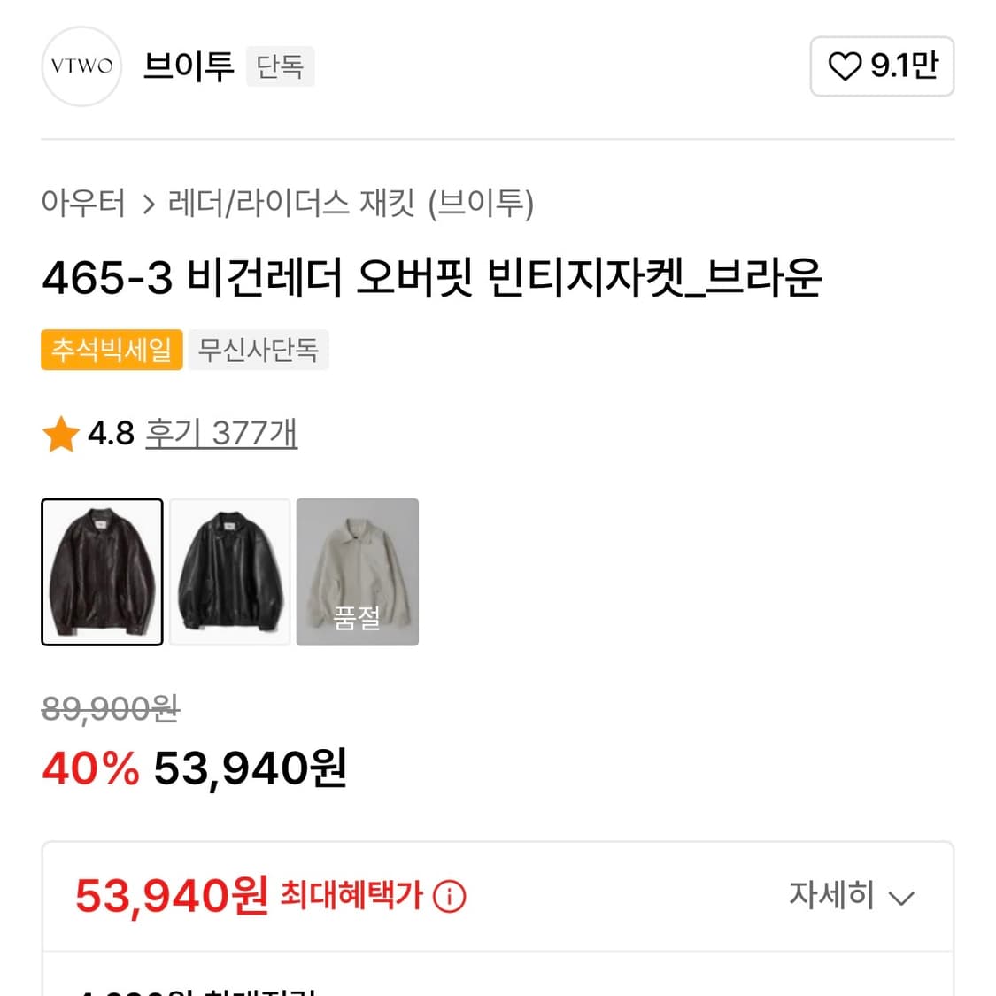The width and height of the screenshot is (996, 996).
Task: Click the crossed-out 89,900원 original price
Action: point(111,708)
